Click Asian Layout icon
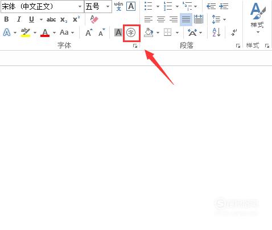 click(x=192, y=32)
